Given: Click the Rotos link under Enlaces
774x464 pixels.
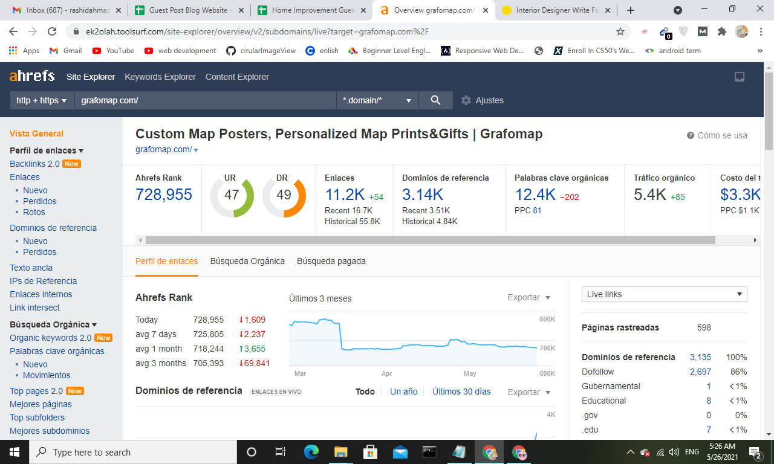Looking at the screenshot, I should (x=34, y=212).
